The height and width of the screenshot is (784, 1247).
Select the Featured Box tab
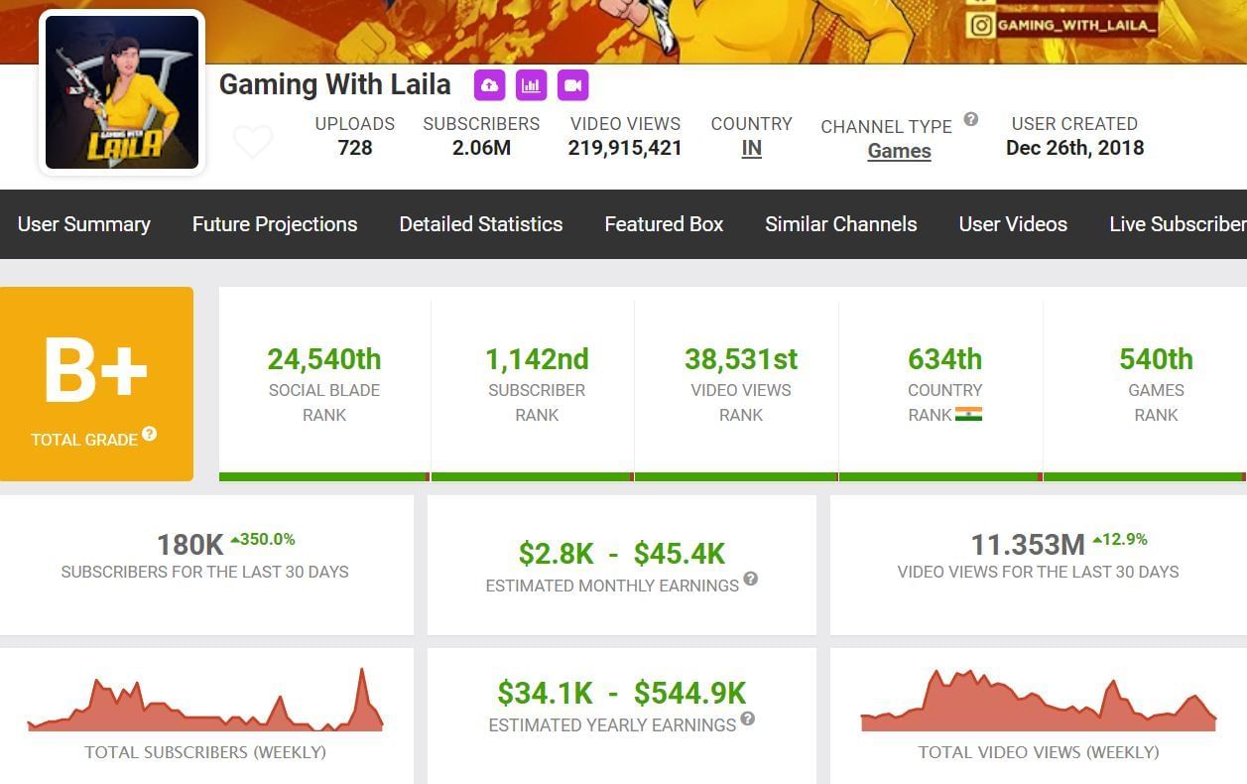[664, 224]
